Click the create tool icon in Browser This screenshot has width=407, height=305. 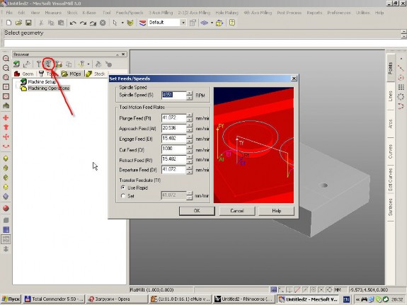click(39, 64)
